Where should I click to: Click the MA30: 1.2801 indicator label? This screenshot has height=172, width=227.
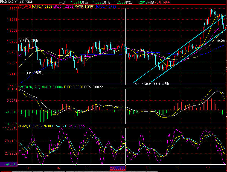coord(85,7)
